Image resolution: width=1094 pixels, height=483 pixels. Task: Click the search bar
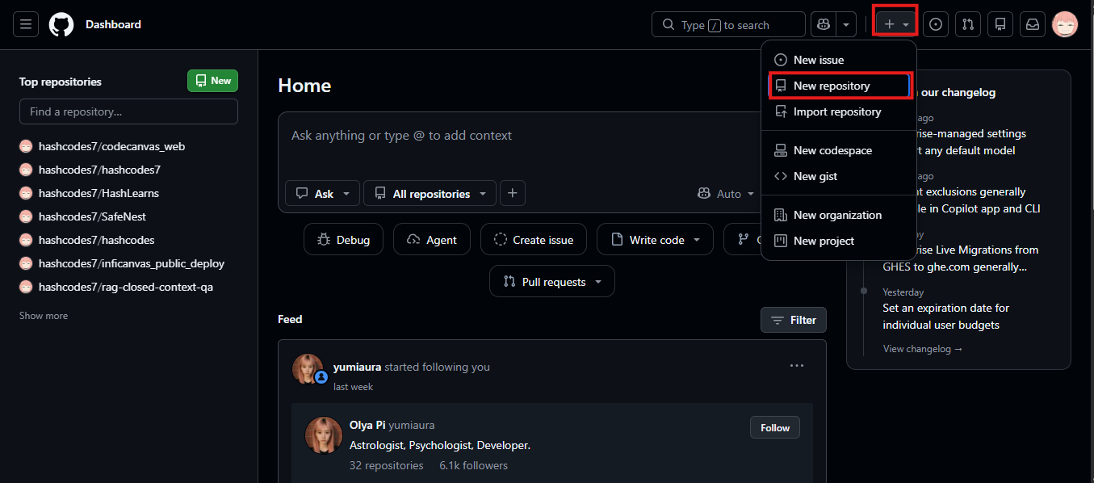click(728, 24)
